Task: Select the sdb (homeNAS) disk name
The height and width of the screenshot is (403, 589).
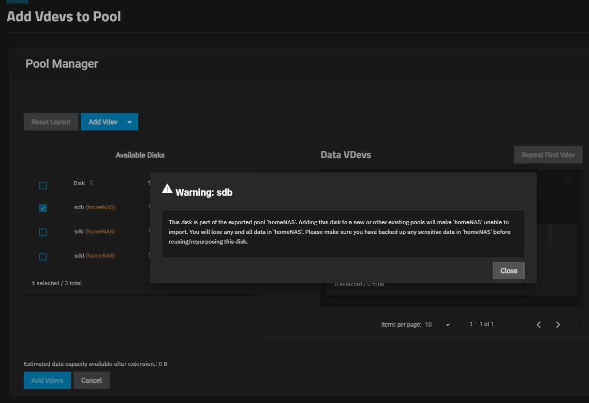Action: click(x=94, y=207)
